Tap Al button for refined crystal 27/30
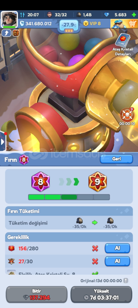138x308 pixels. tap(117, 261)
